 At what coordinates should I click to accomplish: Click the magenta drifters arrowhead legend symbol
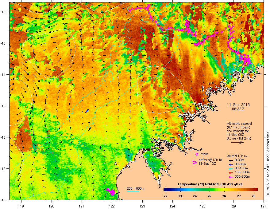[x=195, y=162]
